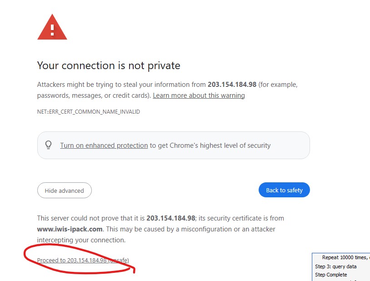Click bold 203.154.184.98 in "This server" sentence
The height and width of the screenshot is (281, 370).
click(x=170, y=218)
